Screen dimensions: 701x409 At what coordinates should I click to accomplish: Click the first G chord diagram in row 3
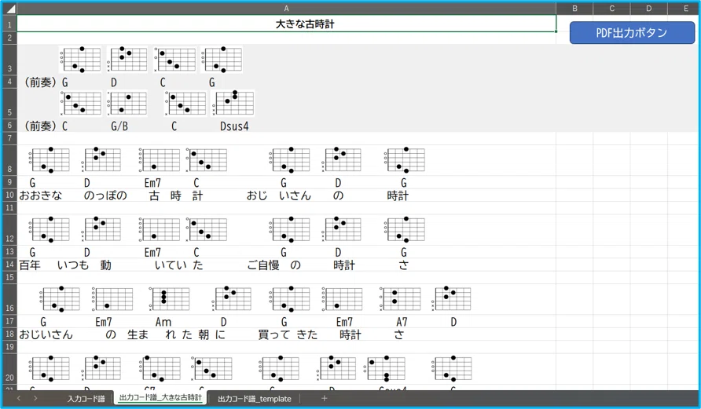[x=80, y=60]
